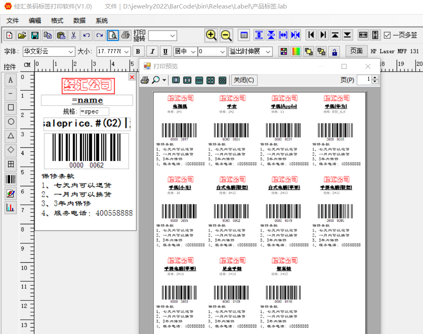The width and height of the screenshot is (423, 334).
Task: Select the rectangle shape tool
Action: 11,108
